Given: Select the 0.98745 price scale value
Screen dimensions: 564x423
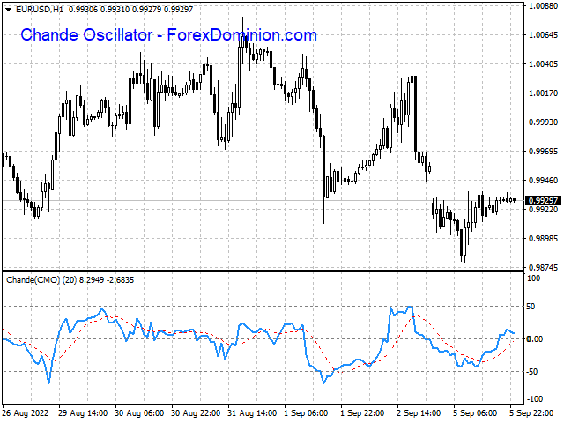Looking at the screenshot, I should tap(543, 267).
